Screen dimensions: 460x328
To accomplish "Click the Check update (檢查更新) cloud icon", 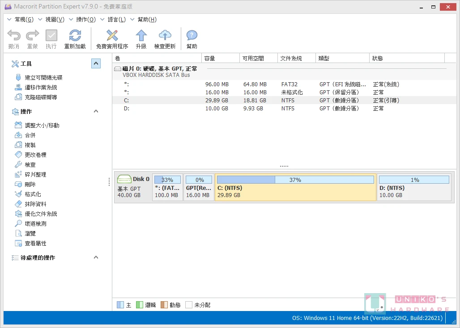I will point(165,35).
